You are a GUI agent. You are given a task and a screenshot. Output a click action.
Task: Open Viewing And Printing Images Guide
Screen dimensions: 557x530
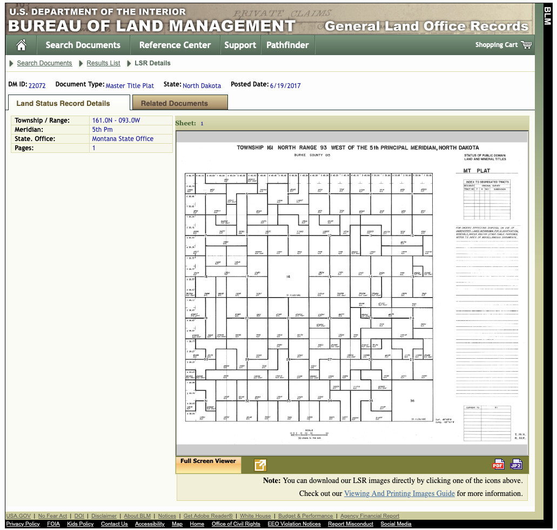click(x=399, y=493)
